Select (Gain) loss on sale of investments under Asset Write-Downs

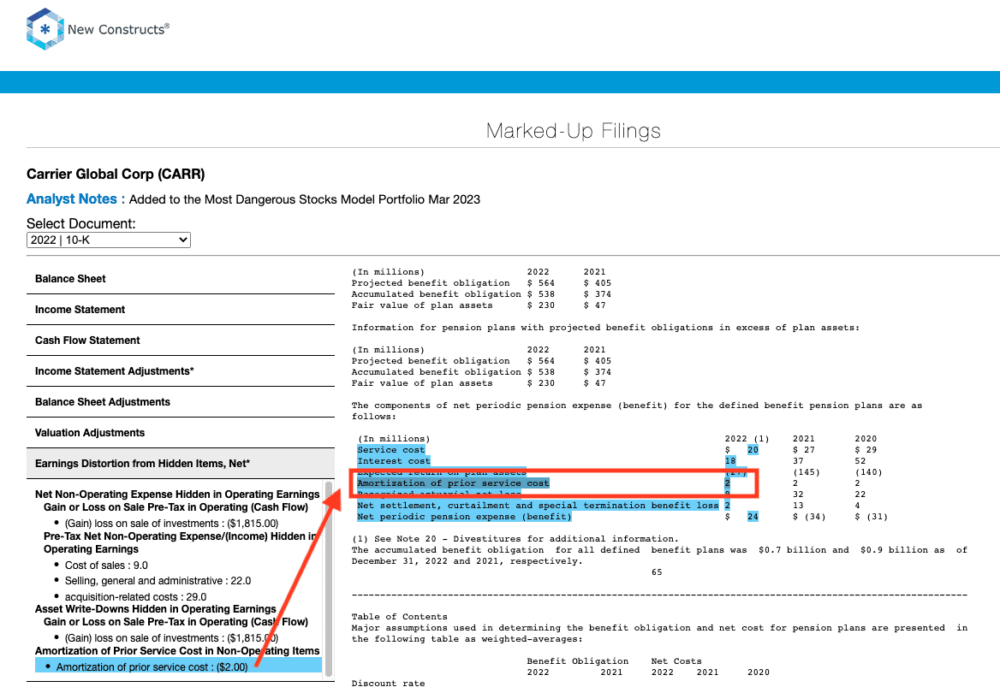pyautogui.click(x=171, y=638)
